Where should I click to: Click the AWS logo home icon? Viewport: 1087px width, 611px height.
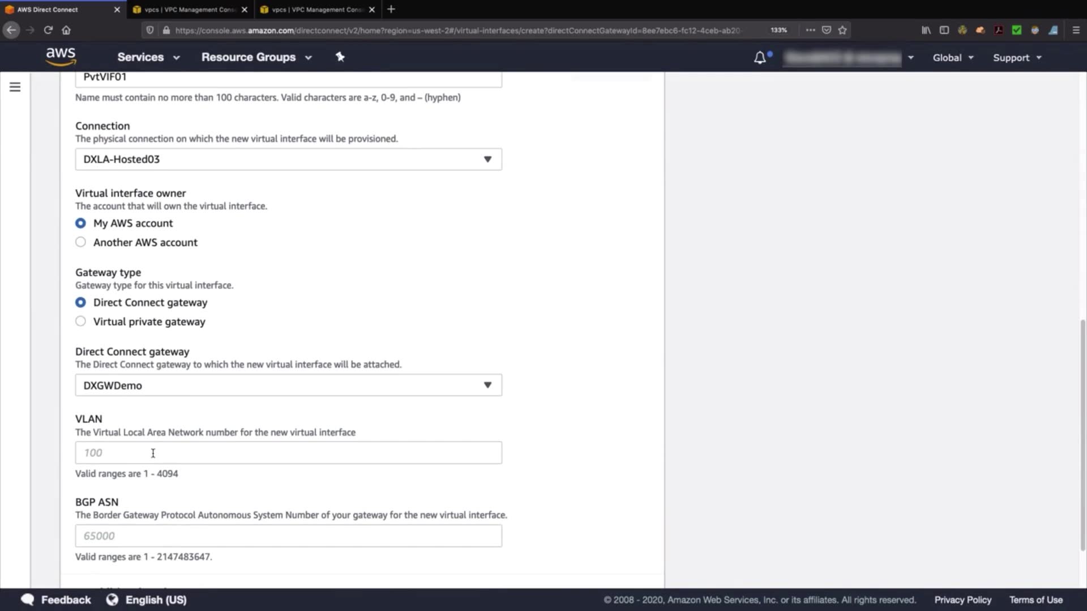click(x=61, y=57)
